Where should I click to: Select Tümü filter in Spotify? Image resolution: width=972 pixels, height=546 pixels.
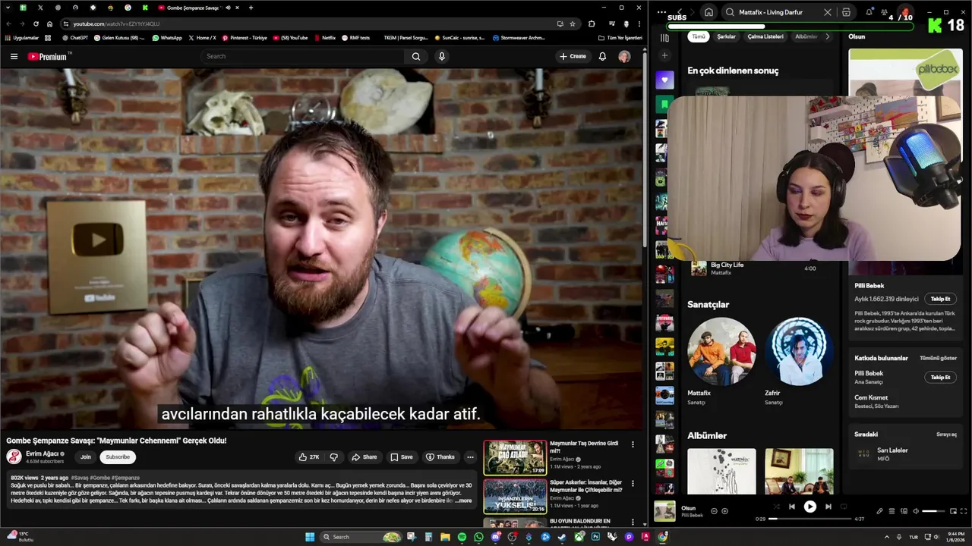[x=699, y=36]
